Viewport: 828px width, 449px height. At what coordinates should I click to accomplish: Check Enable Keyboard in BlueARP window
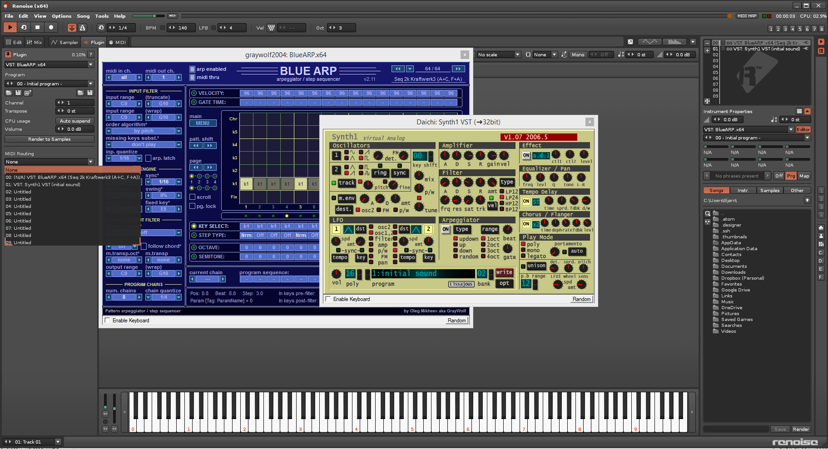[x=107, y=320]
